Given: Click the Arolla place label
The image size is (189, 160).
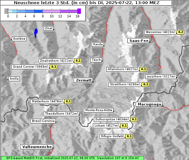Looking at the screenshot, I should pos(14,79).
